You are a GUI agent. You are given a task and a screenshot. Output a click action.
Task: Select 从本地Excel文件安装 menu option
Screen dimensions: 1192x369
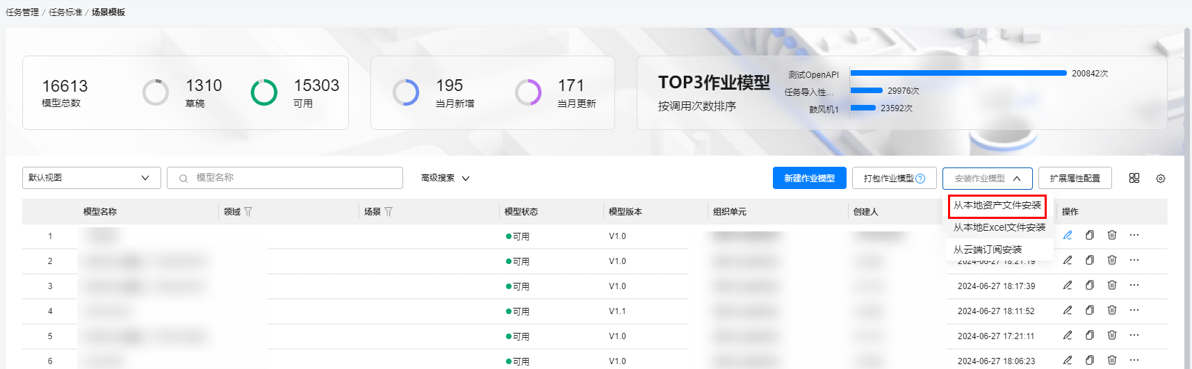tap(999, 227)
